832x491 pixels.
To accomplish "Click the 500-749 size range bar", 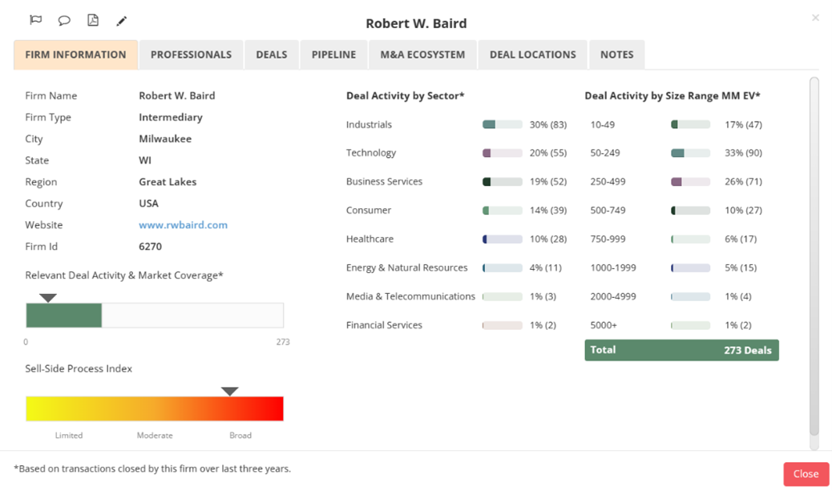I will (691, 211).
